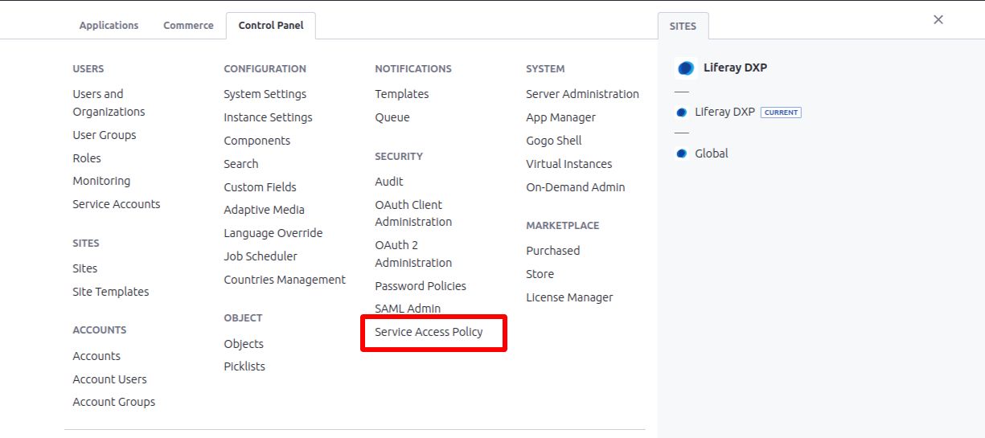Open the notifications Queue

pos(392,117)
